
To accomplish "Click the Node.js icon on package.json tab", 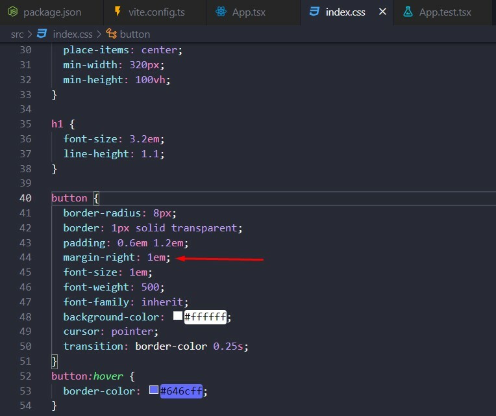I will (12, 12).
